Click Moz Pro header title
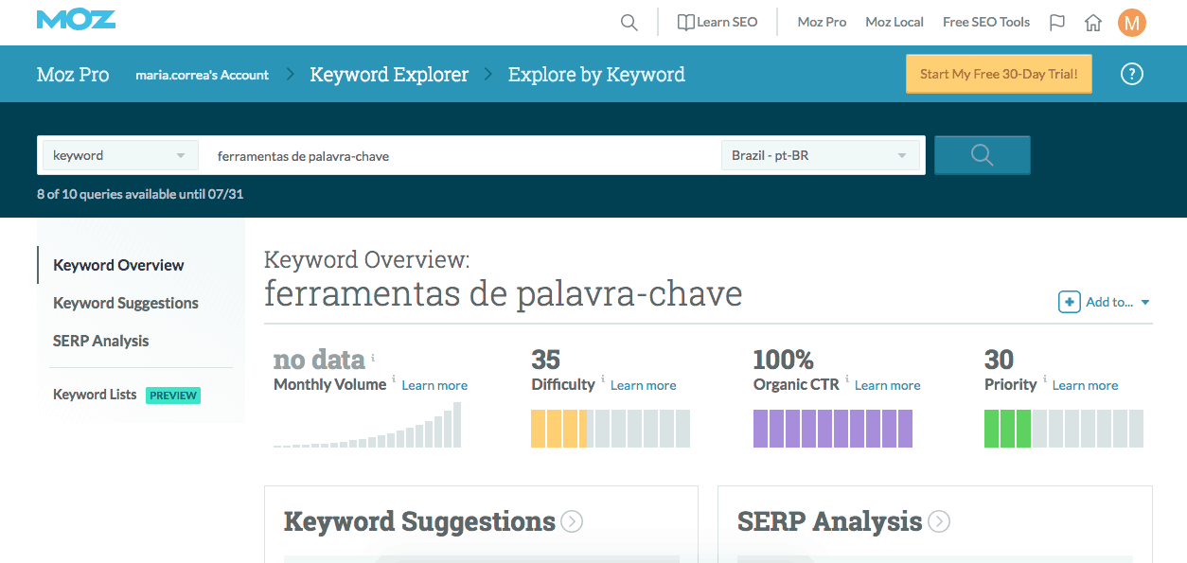 pyautogui.click(x=73, y=75)
